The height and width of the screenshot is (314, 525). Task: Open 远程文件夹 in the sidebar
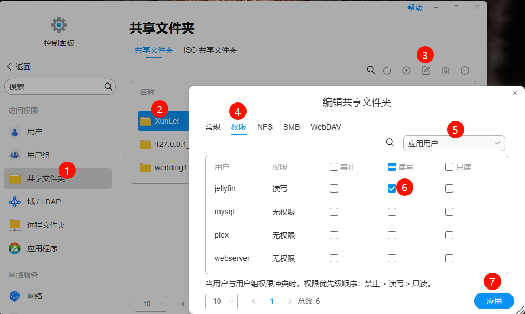pos(58,225)
